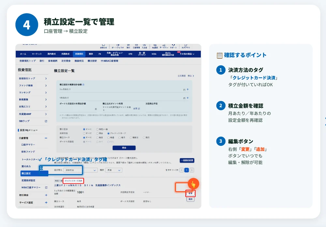Go to previous page pagination arrow
The image size is (326, 227).
click(x=182, y=170)
